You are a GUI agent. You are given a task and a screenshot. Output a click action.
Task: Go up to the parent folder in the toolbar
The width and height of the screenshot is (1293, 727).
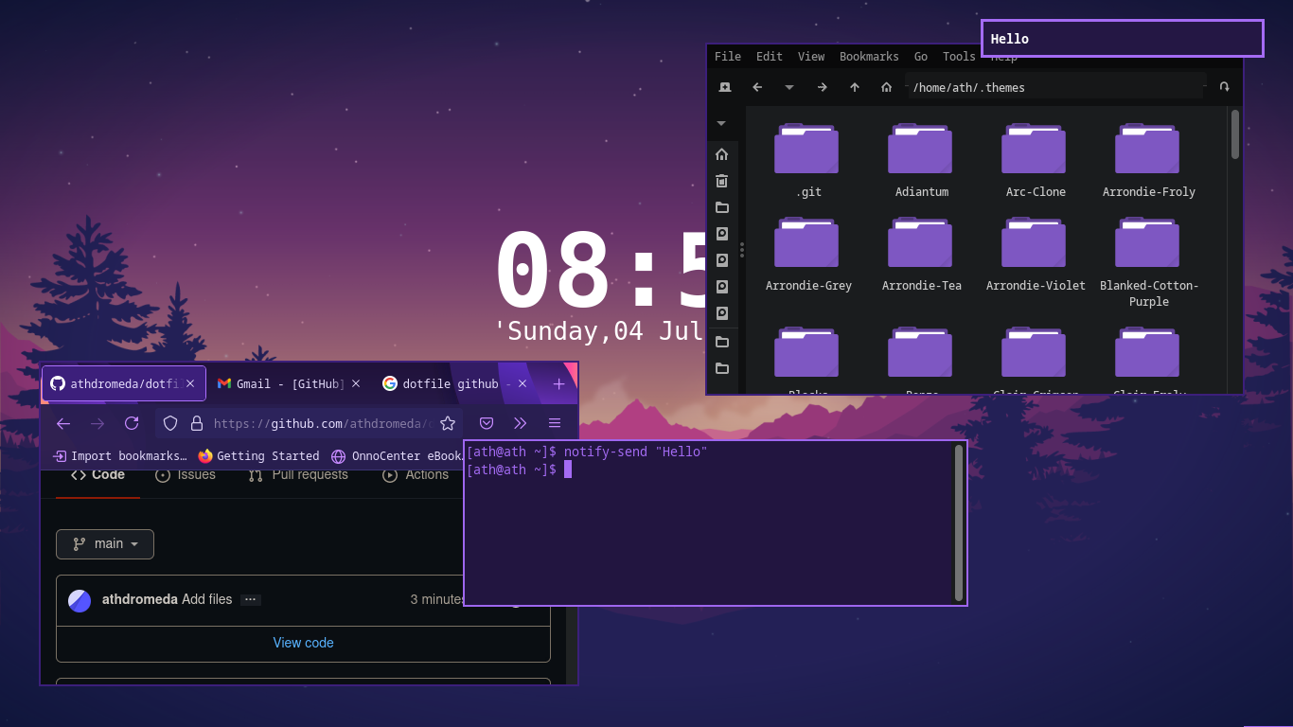855,87
